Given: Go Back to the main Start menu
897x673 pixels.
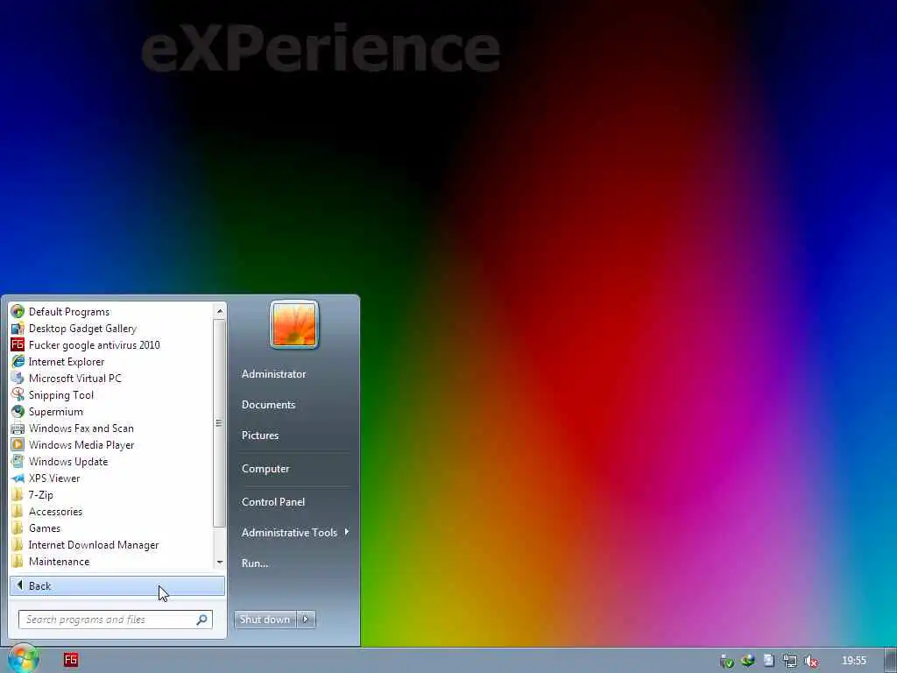Looking at the screenshot, I should [x=117, y=586].
